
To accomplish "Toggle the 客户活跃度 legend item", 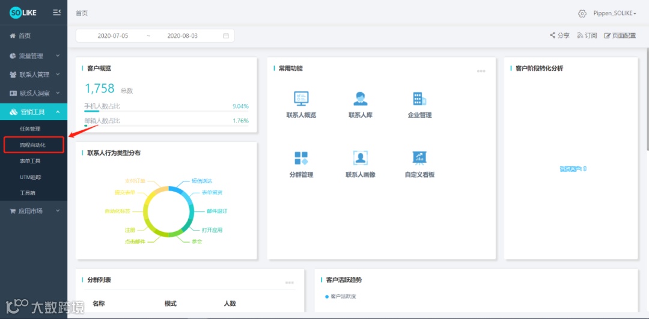I will 341,297.
